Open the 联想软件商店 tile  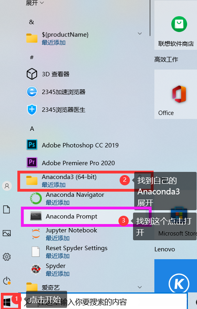pyautogui.click(x=176, y=25)
